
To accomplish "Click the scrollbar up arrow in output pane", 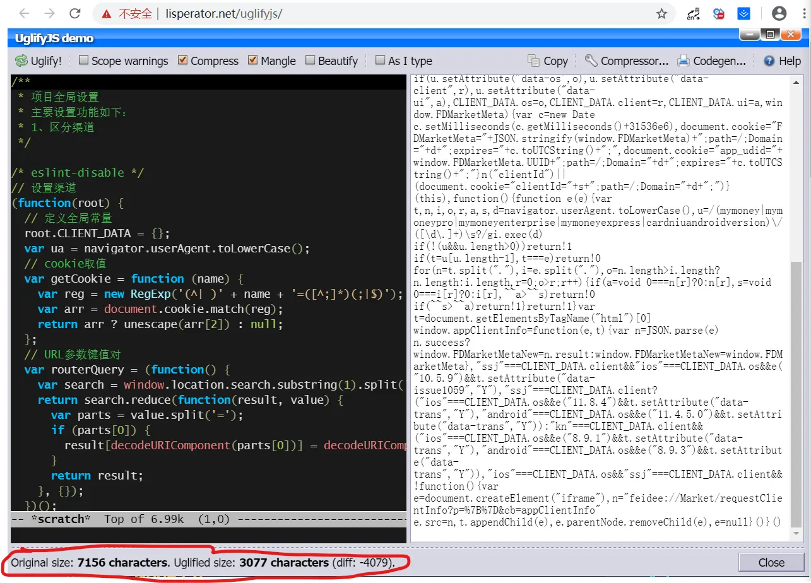I will [x=796, y=81].
